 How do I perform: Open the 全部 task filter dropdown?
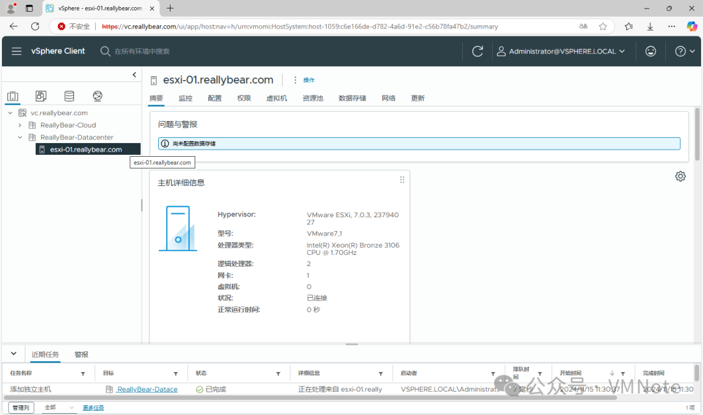click(59, 407)
